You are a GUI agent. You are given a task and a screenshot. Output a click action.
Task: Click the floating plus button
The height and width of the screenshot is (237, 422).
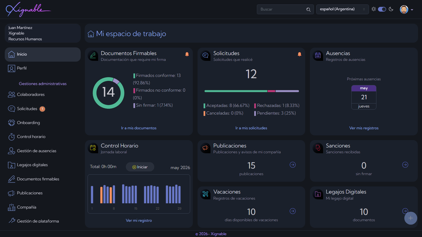coord(411,218)
